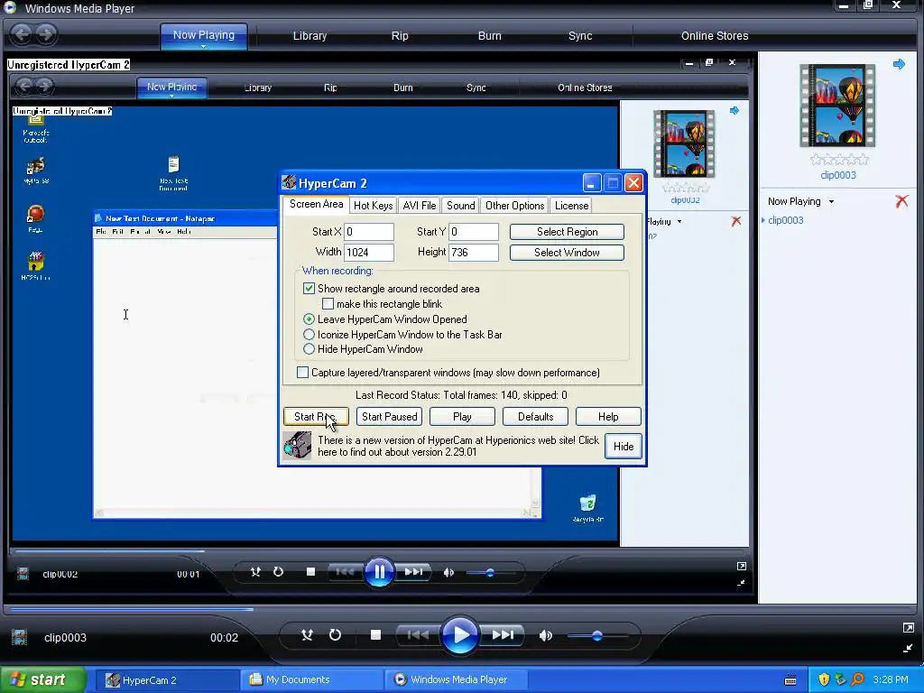This screenshot has width=924, height=693.
Task: Expand the Now Playing list dropdown arrow
Action: (831, 201)
